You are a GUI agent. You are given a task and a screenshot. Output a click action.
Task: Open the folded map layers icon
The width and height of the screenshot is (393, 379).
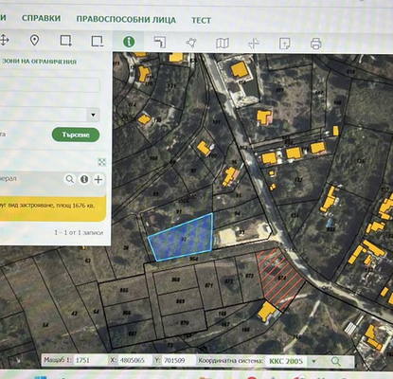(223, 44)
